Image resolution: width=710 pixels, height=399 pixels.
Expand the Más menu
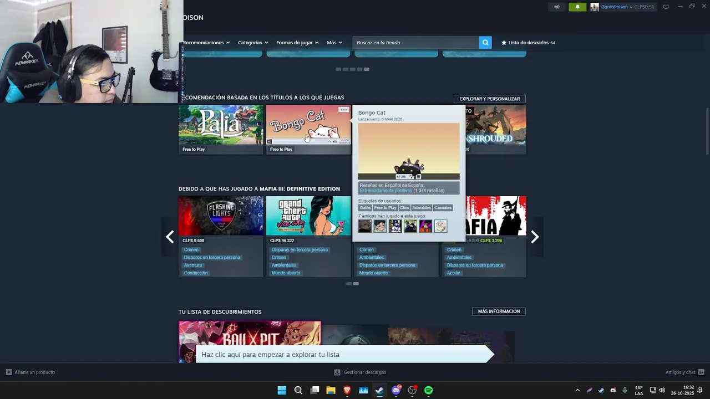[334, 43]
